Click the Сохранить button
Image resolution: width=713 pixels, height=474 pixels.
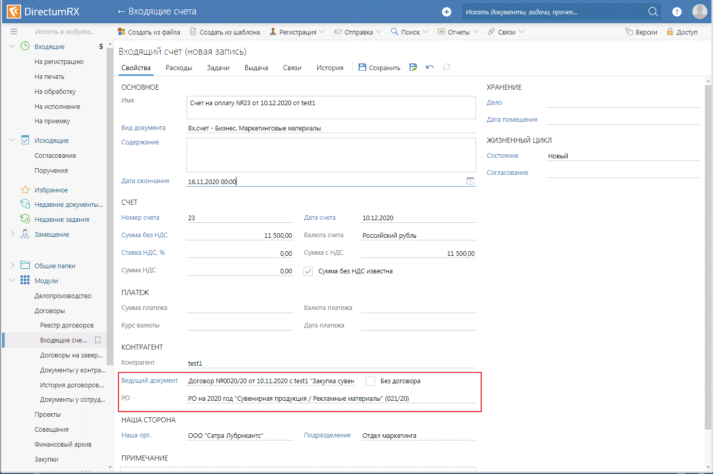[380, 68]
